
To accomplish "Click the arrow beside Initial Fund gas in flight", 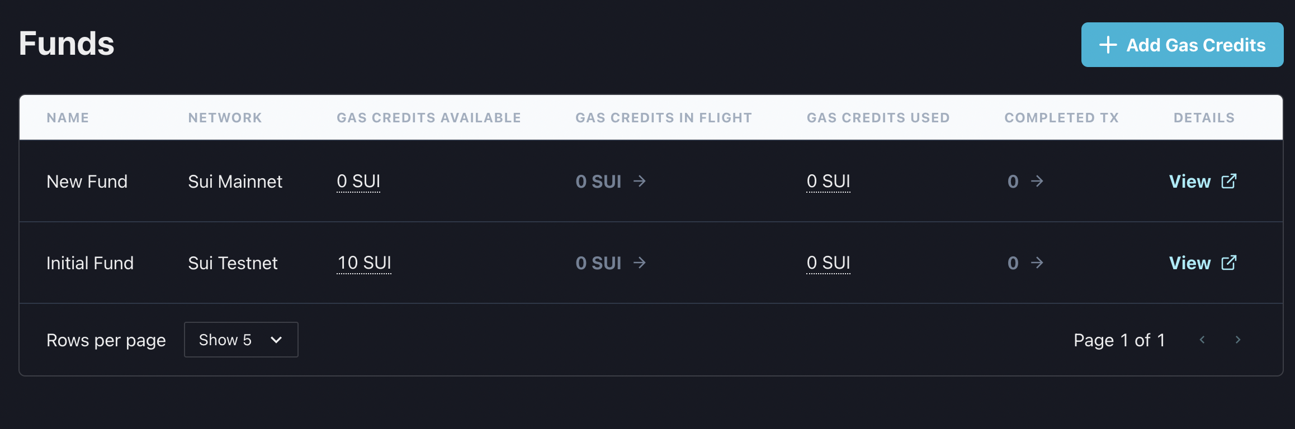I will click(x=640, y=263).
